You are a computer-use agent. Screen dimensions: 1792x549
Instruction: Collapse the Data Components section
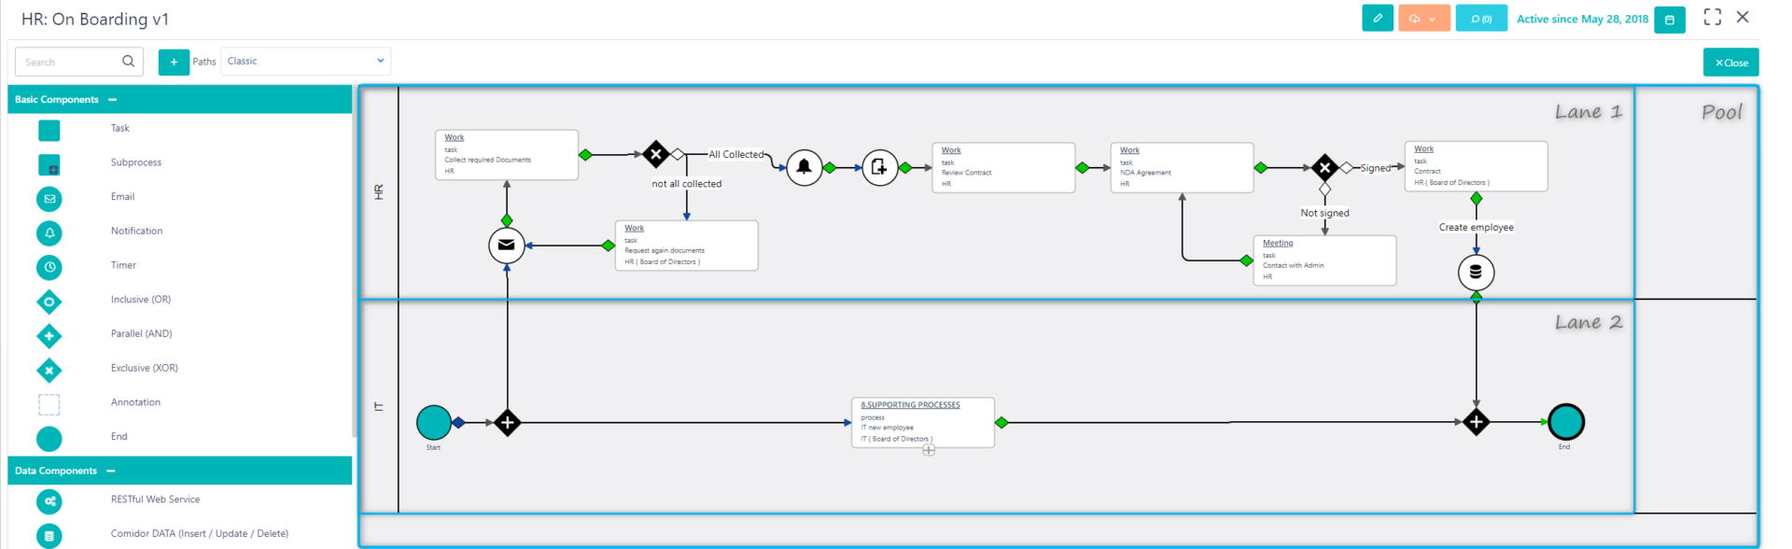[111, 472]
